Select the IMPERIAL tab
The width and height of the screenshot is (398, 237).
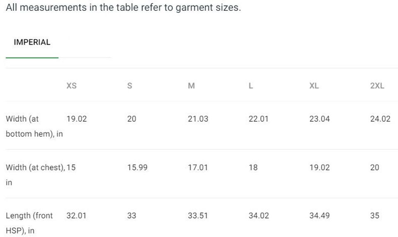[x=32, y=42]
